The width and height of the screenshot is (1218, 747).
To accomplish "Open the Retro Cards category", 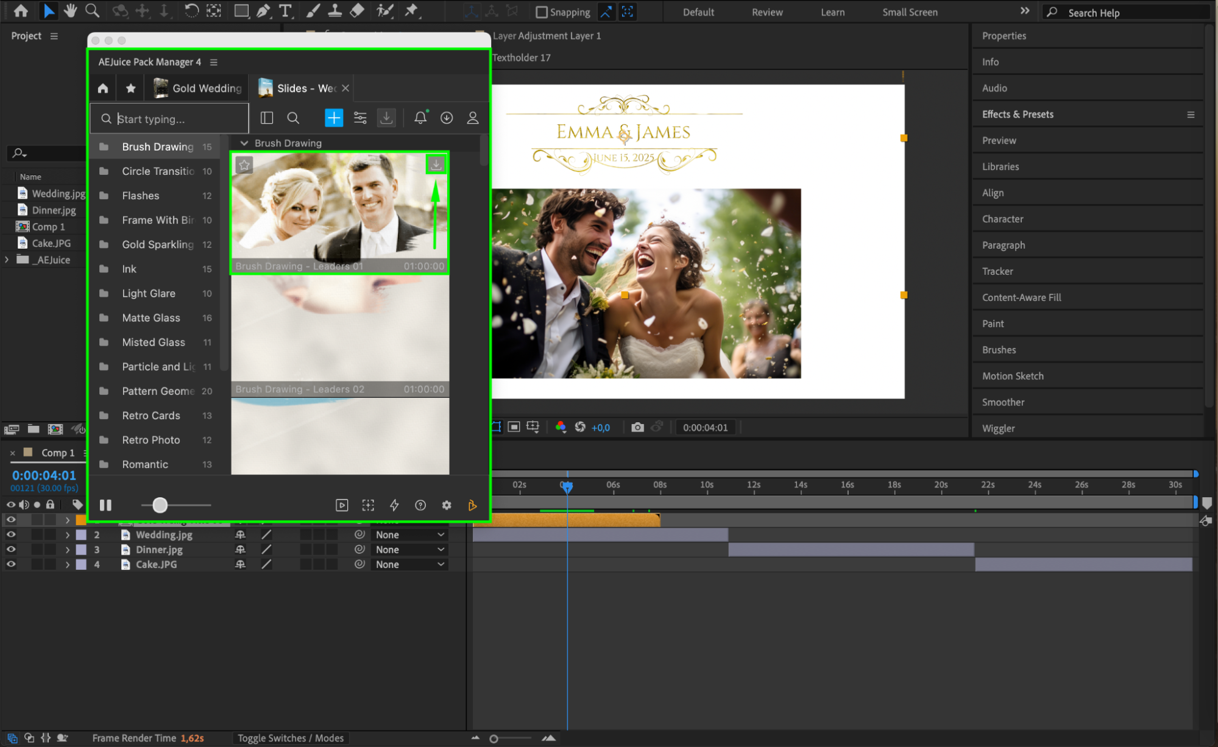I will coord(151,416).
